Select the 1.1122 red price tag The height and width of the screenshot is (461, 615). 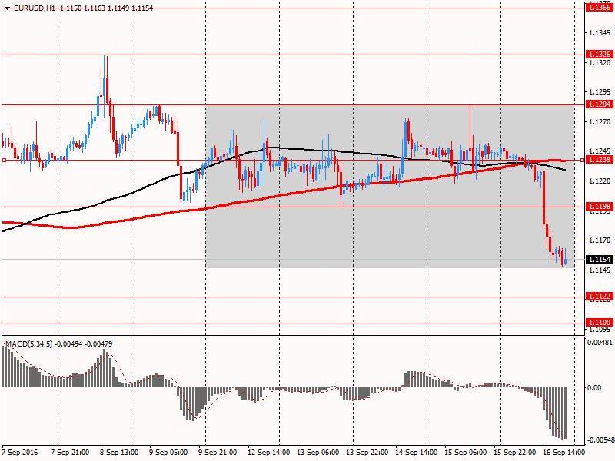point(598,296)
